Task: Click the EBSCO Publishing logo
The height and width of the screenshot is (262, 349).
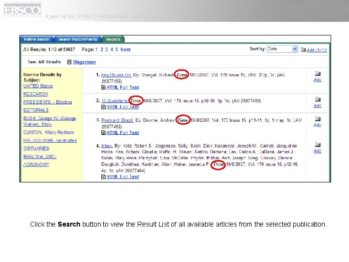Action: pos(22,11)
